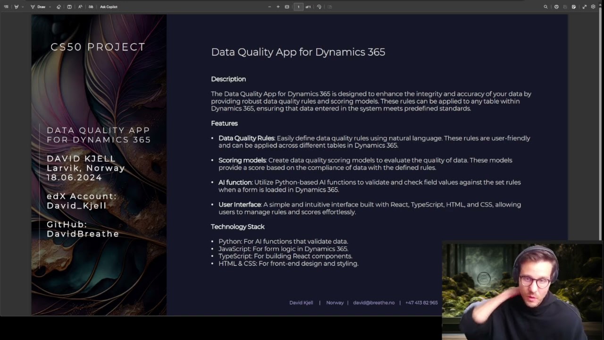The image size is (604, 340).
Task: Click the greyed-out Save icon
Action: [x=565, y=7]
